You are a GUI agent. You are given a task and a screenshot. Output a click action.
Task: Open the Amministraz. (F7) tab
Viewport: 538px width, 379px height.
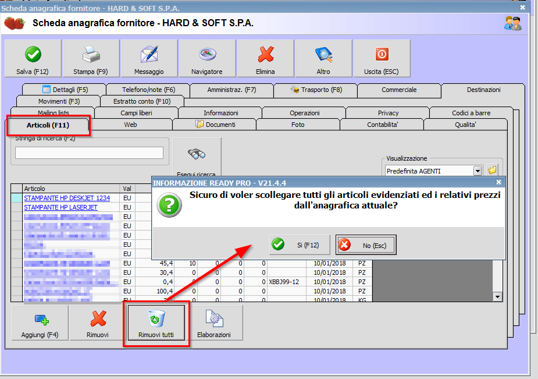(x=231, y=90)
